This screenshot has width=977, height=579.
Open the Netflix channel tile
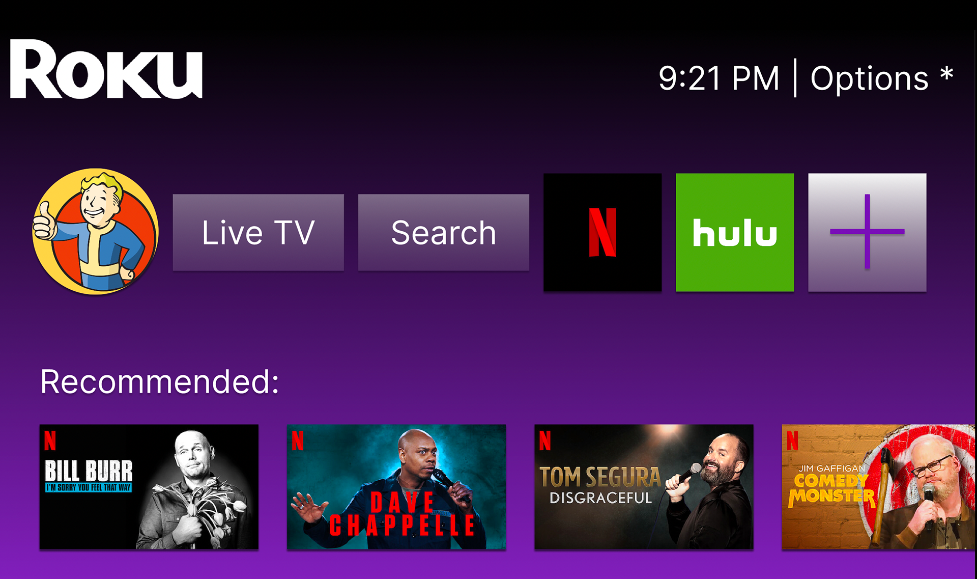[602, 232]
